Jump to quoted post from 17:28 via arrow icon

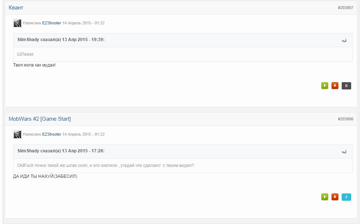pyautogui.click(x=344, y=152)
